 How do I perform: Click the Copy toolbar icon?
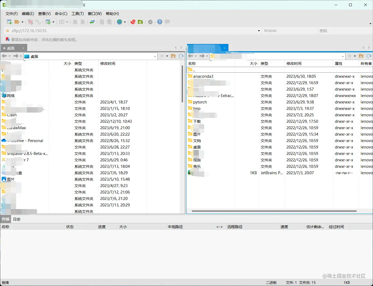coord(102,22)
